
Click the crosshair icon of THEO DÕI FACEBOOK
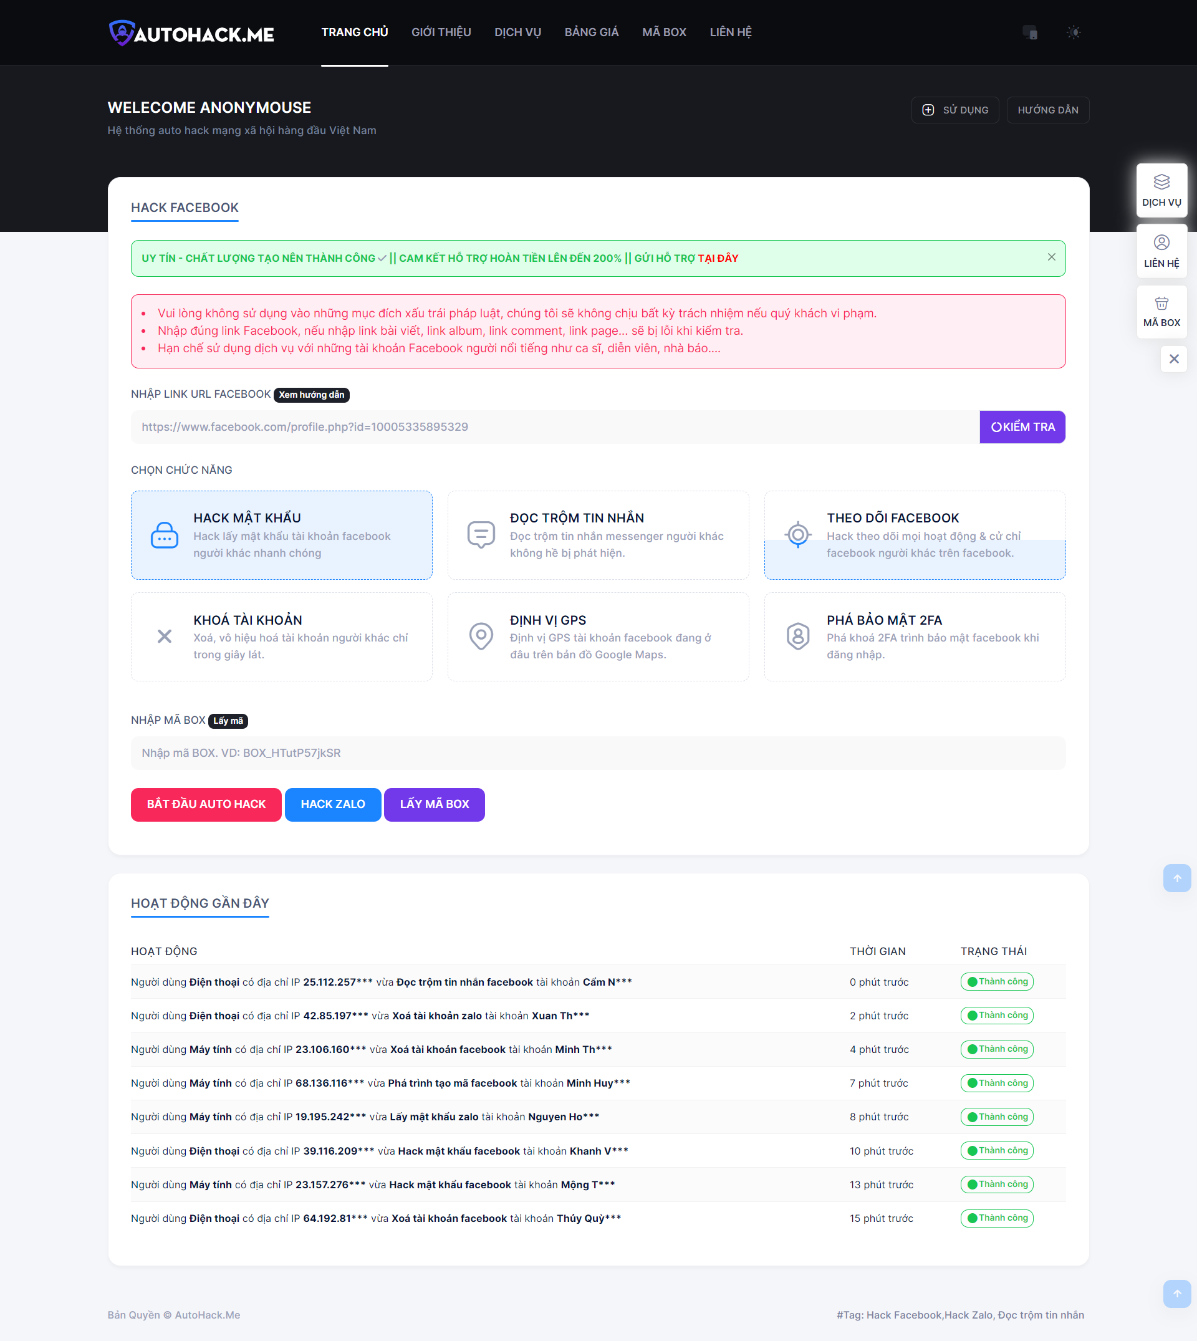[798, 535]
